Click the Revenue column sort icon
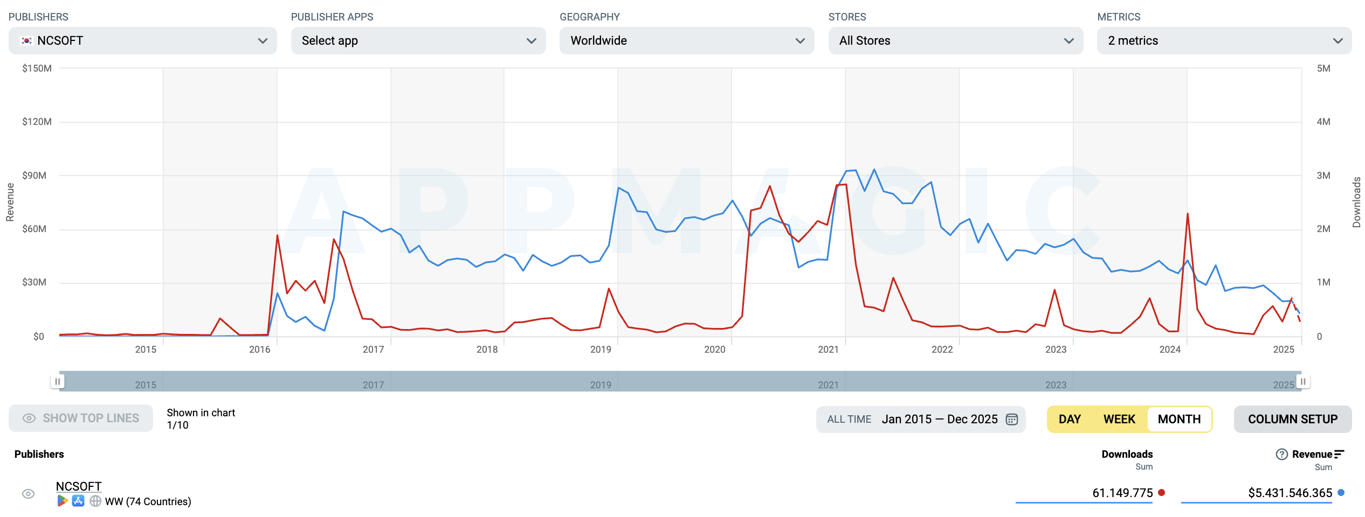Viewport: 1365px width, 517px height. [x=1339, y=455]
